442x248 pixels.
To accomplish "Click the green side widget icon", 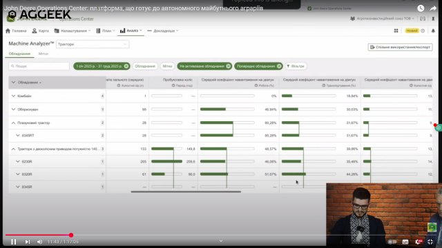I will point(439,128).
